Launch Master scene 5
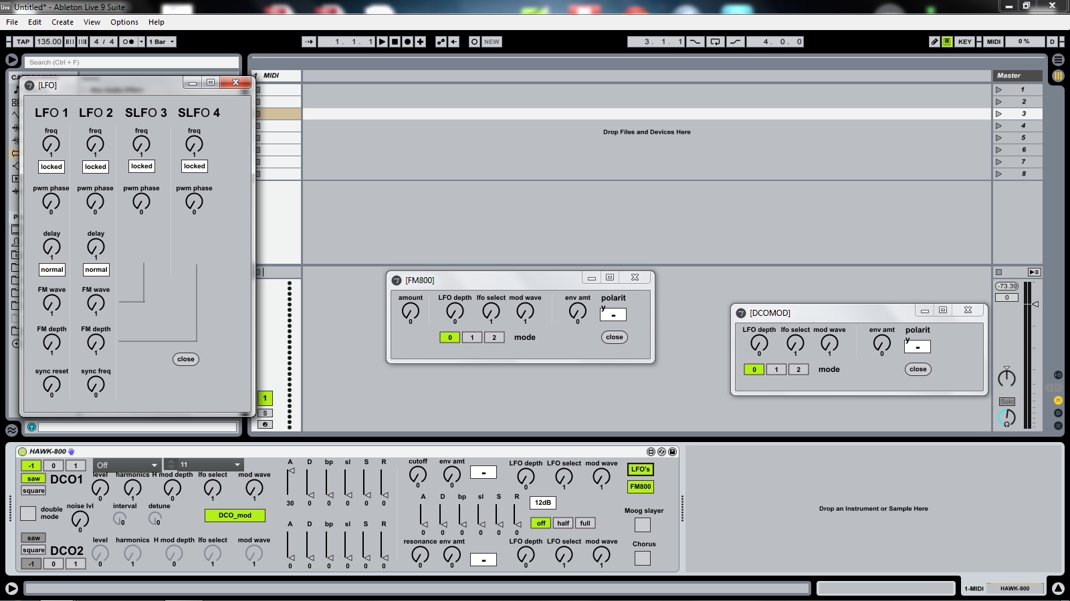Image resolution: width=1070 pixels, height=601 pixels. 999,138
